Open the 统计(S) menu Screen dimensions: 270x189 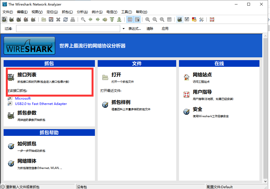coord(97,12)
